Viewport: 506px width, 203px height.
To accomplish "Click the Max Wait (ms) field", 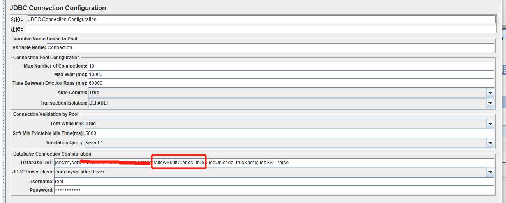I will [x=291, y=74].
